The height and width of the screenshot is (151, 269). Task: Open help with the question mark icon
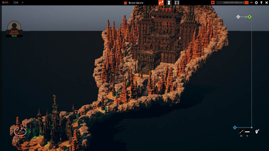tap(261, 3)
